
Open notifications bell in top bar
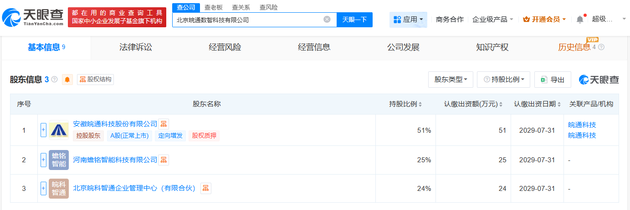(x=580, y=20)
